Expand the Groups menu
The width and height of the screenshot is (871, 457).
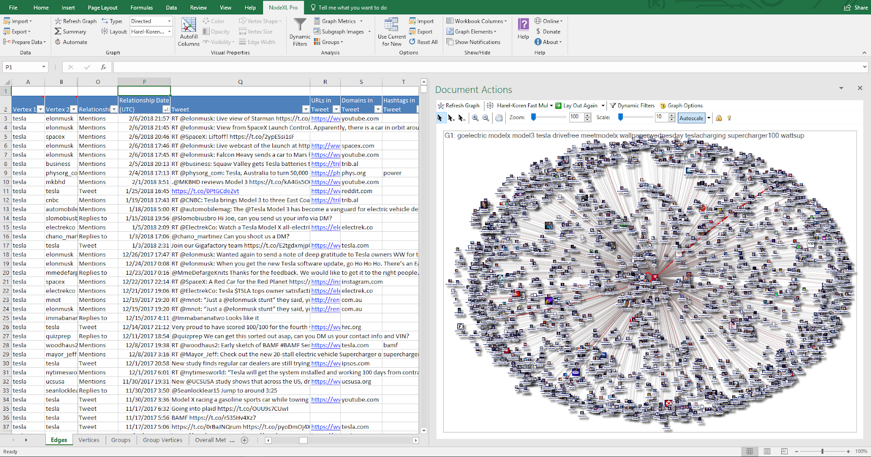329,42
